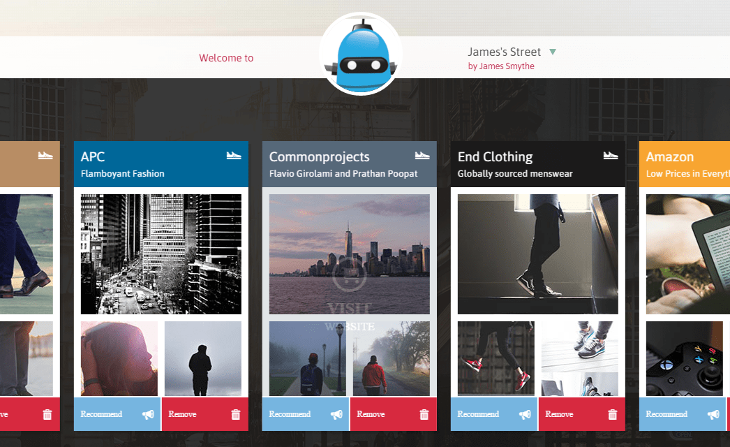Screen dimensions: 730x447
Task: Click the 'Welcome to' text in the header
Action: coord(226,58)
